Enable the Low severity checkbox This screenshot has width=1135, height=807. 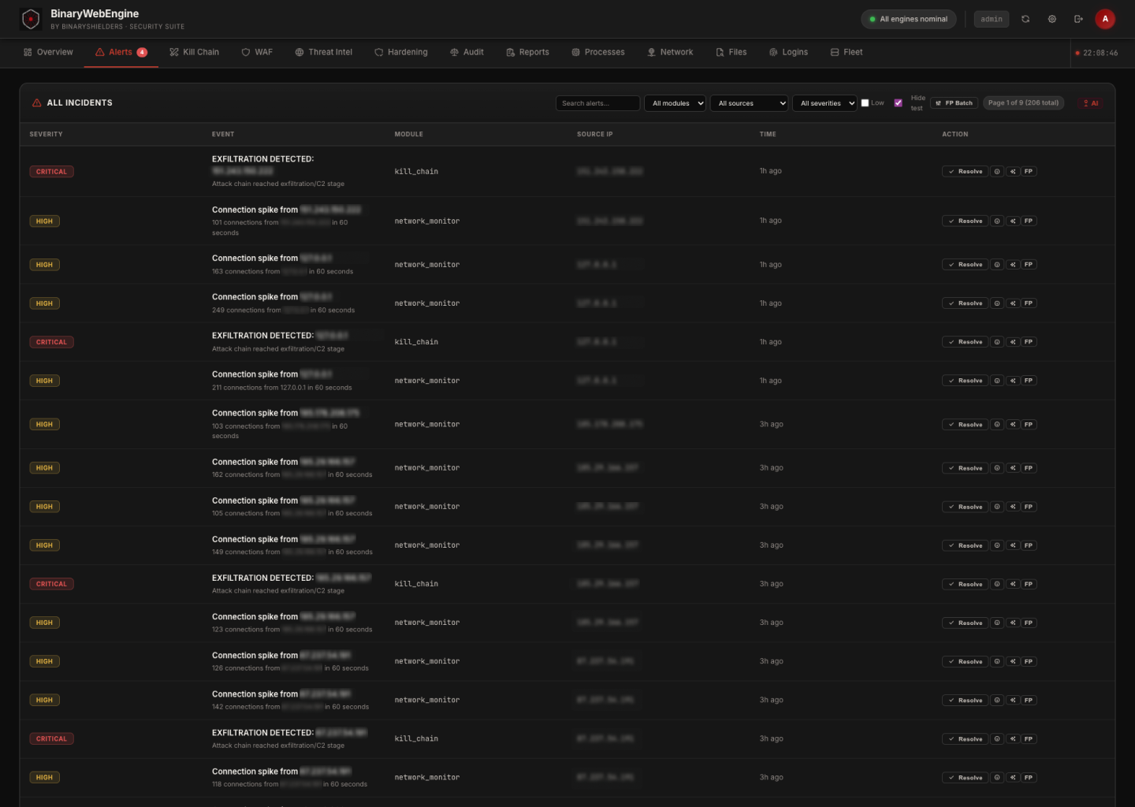865,103
